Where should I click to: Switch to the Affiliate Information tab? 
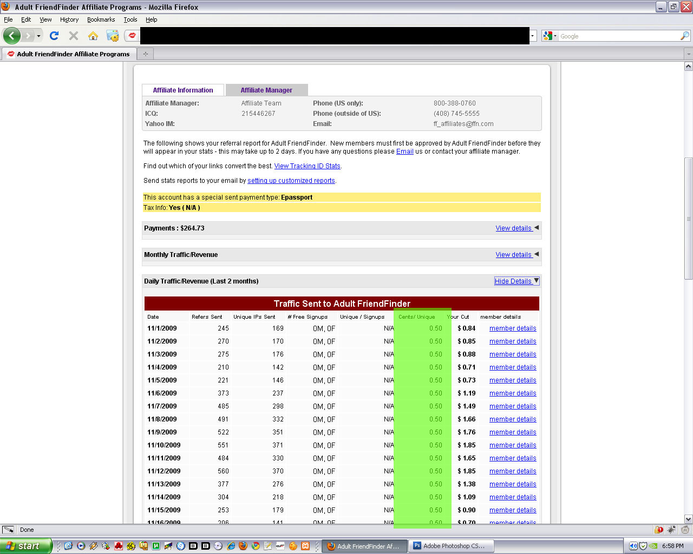click(x=183, y=90)
